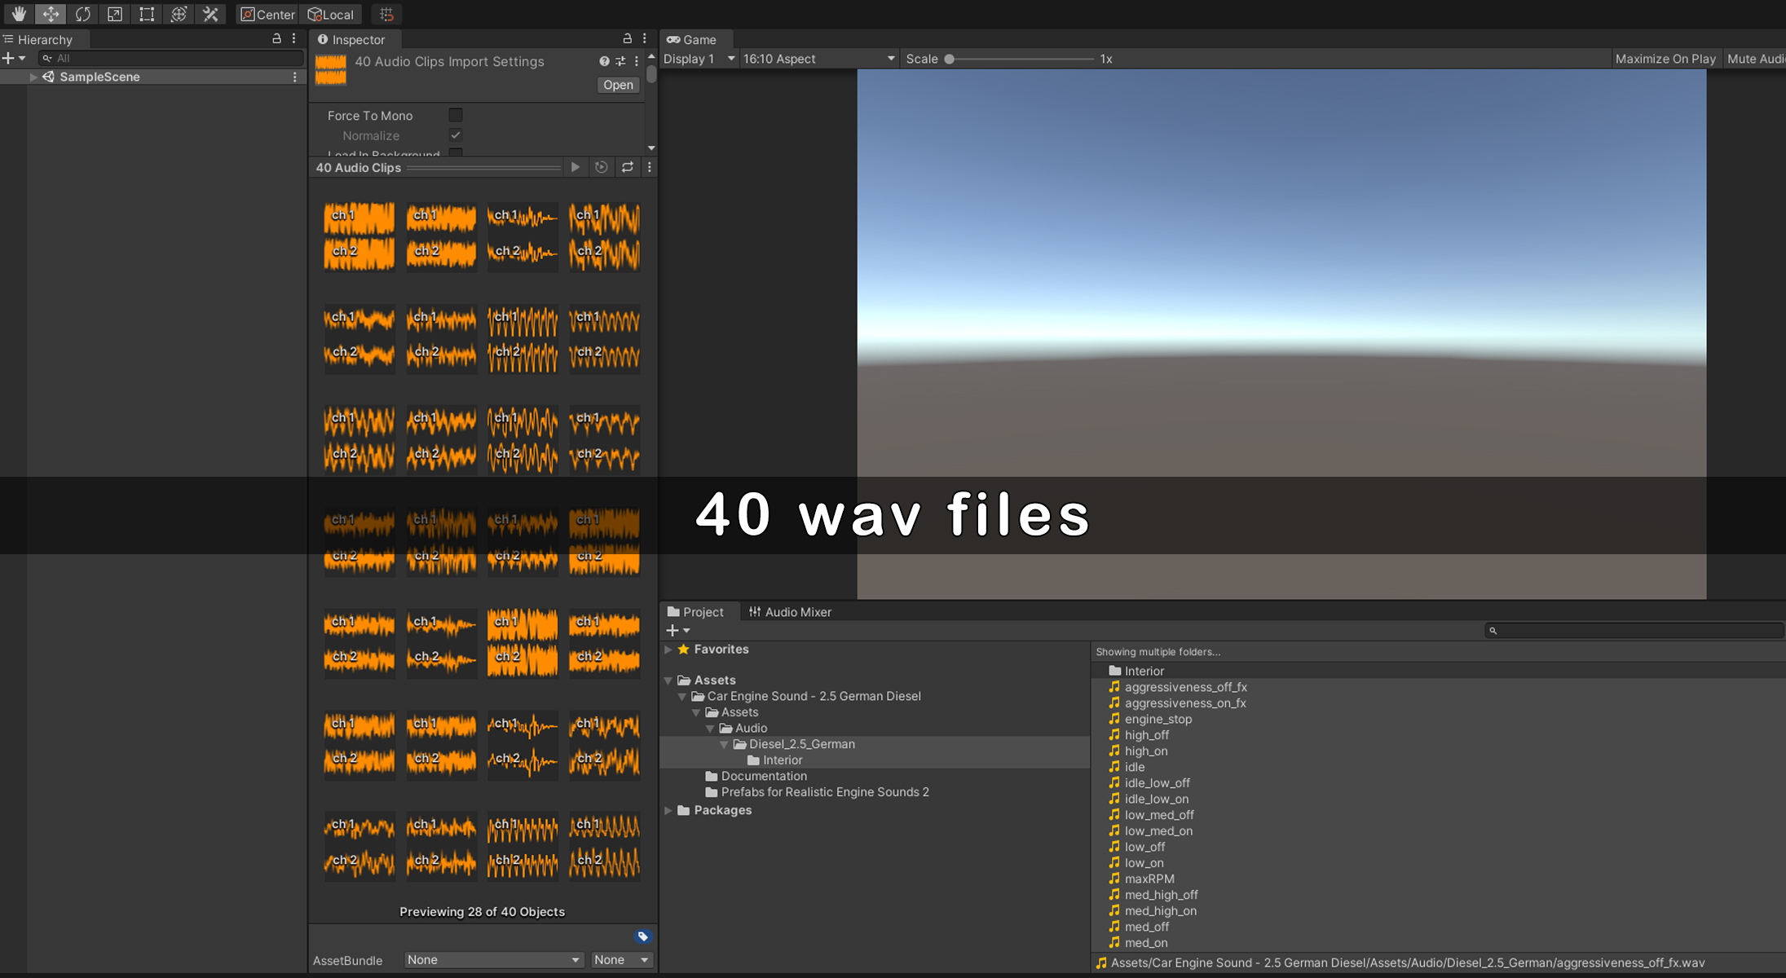Screen dimensions: 1786x978
Task: Adjust the Game view Scale slider
Action: click(x=950, y=59)
